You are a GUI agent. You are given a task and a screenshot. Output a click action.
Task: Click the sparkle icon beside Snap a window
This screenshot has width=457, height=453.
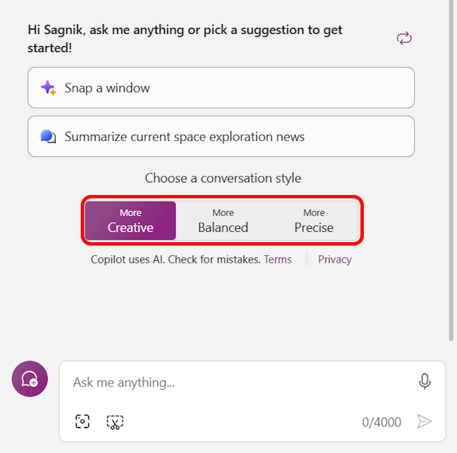coord(48,88)
